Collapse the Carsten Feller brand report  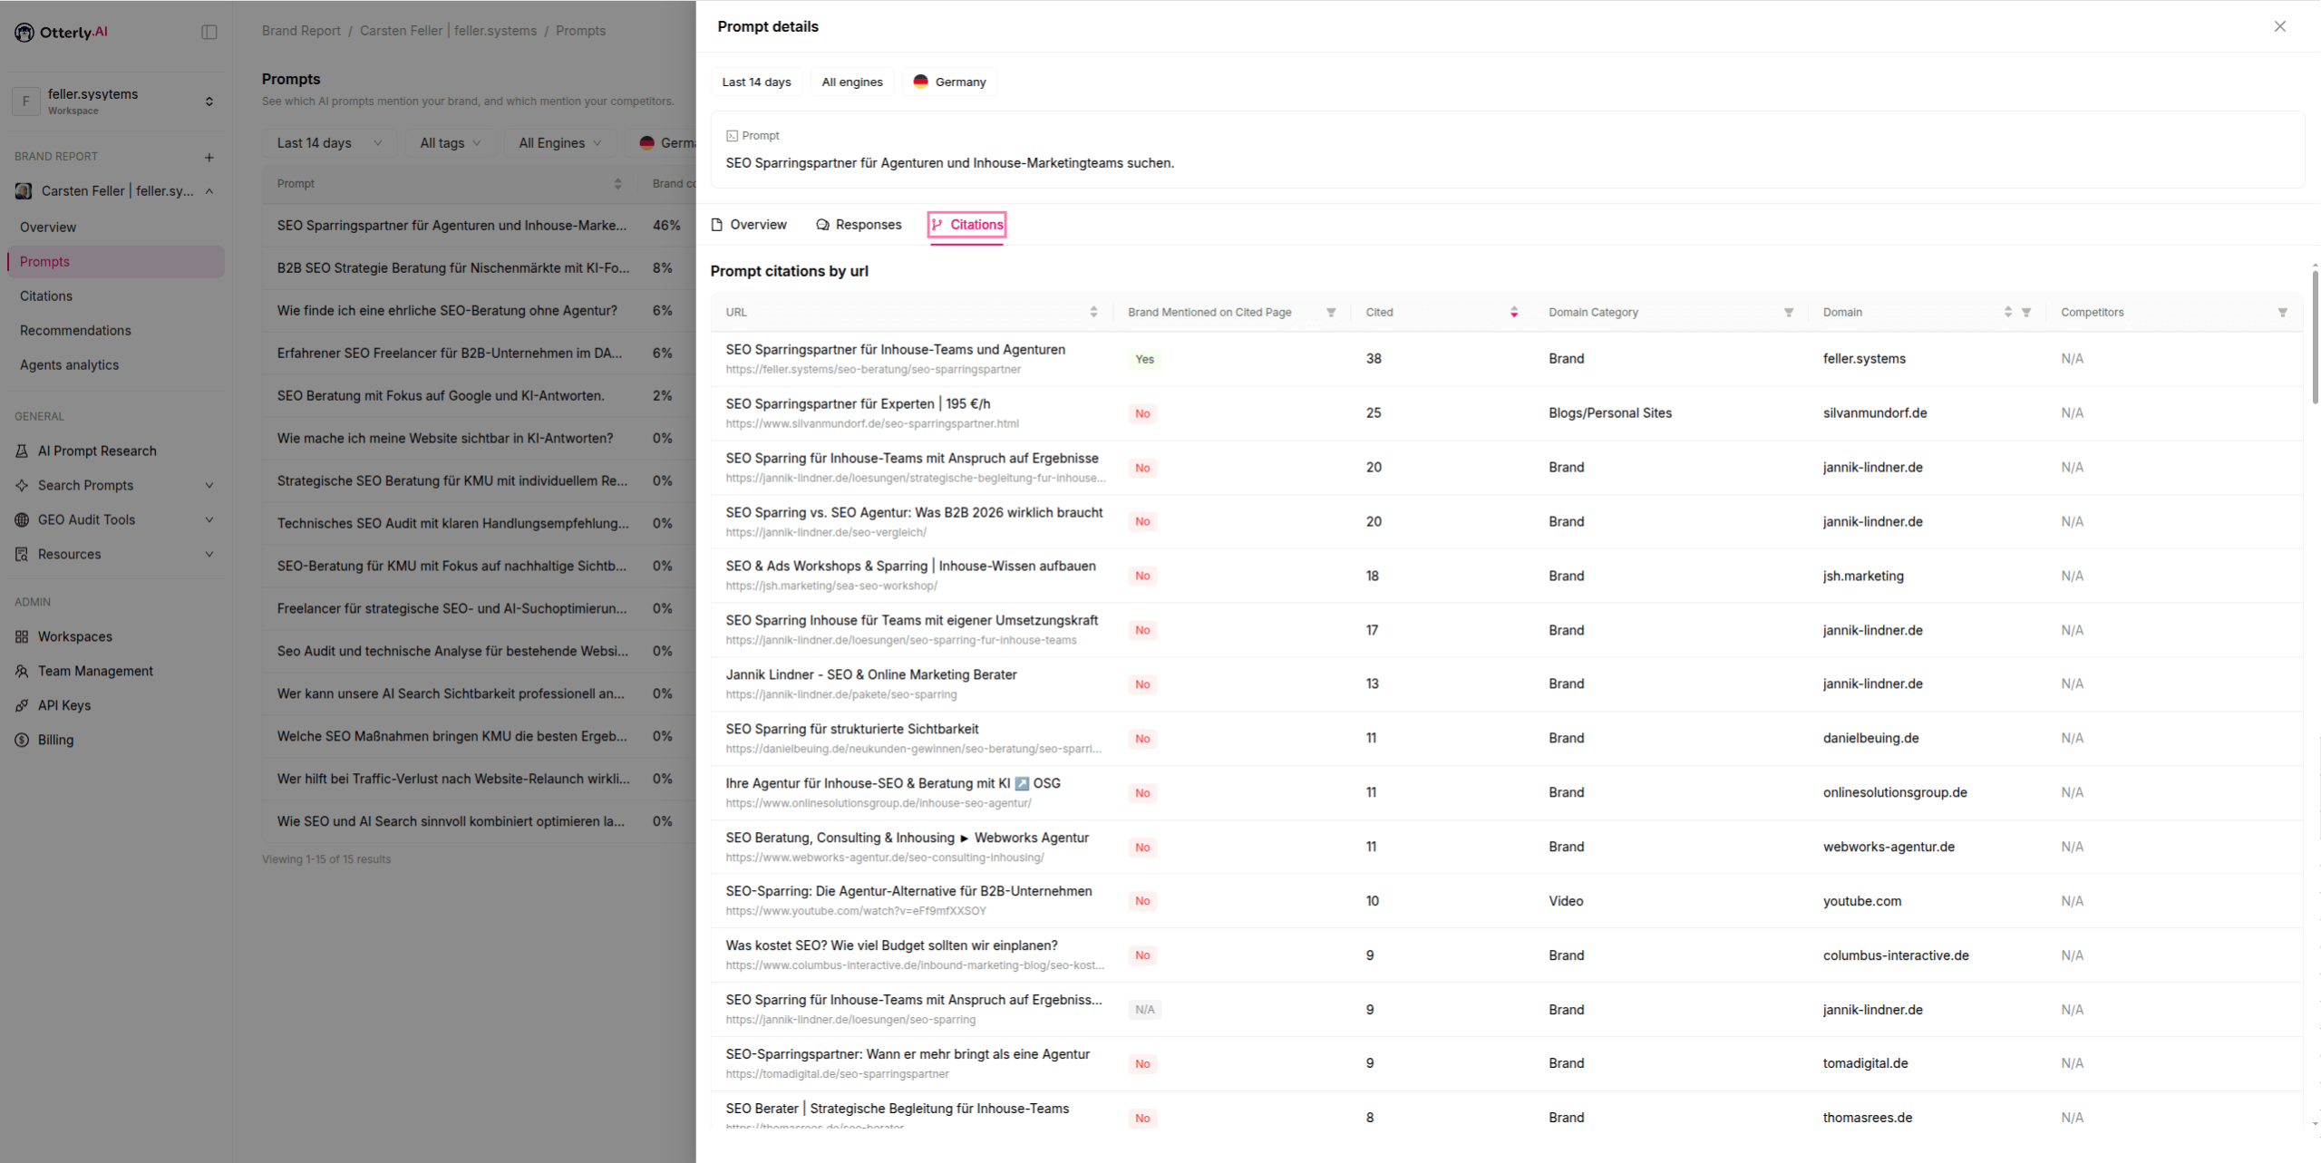point(209,191)
